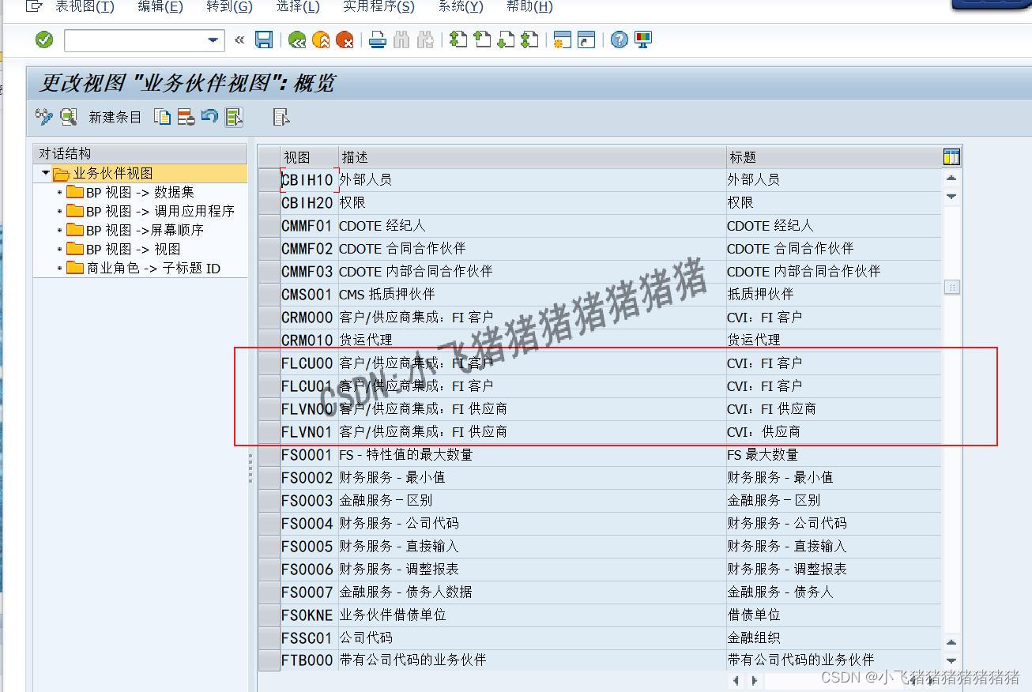Toggle the row selector for CMMF02
1032x692 pixels.
(x=269, y=248)
